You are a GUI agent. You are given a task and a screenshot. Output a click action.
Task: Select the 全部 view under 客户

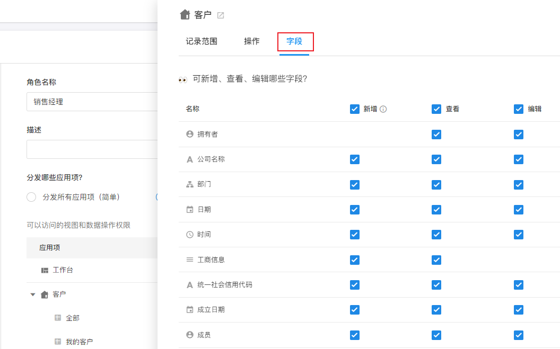pyautogui.click(x=73, y=318)
